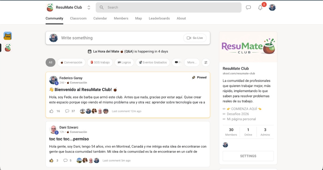Open the feed filter settings icon
This screenshot has width=323, height=170.
pos(206,62)
